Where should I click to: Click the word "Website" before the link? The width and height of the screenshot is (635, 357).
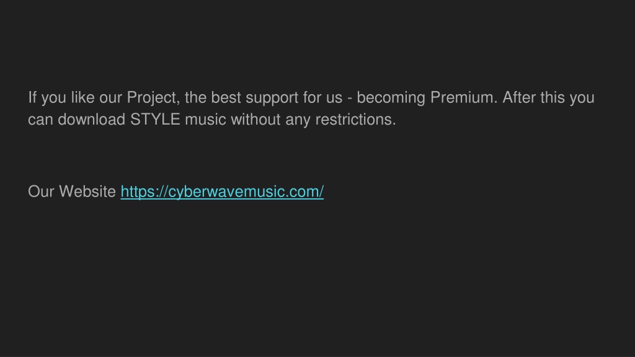[87, 192]
